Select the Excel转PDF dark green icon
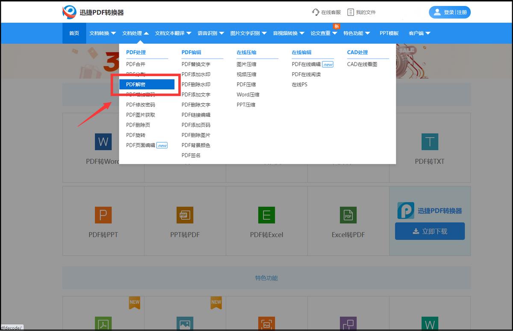 click(x=348, y=215)
